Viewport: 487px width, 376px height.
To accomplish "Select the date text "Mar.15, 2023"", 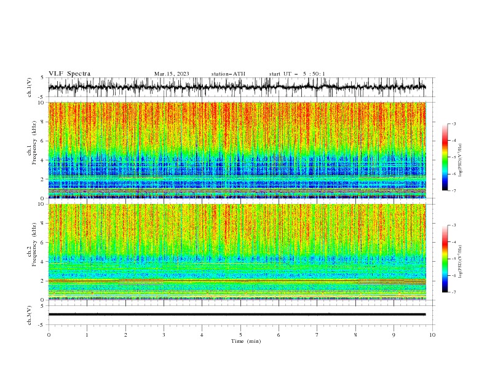I will click(x=172, y=74).
